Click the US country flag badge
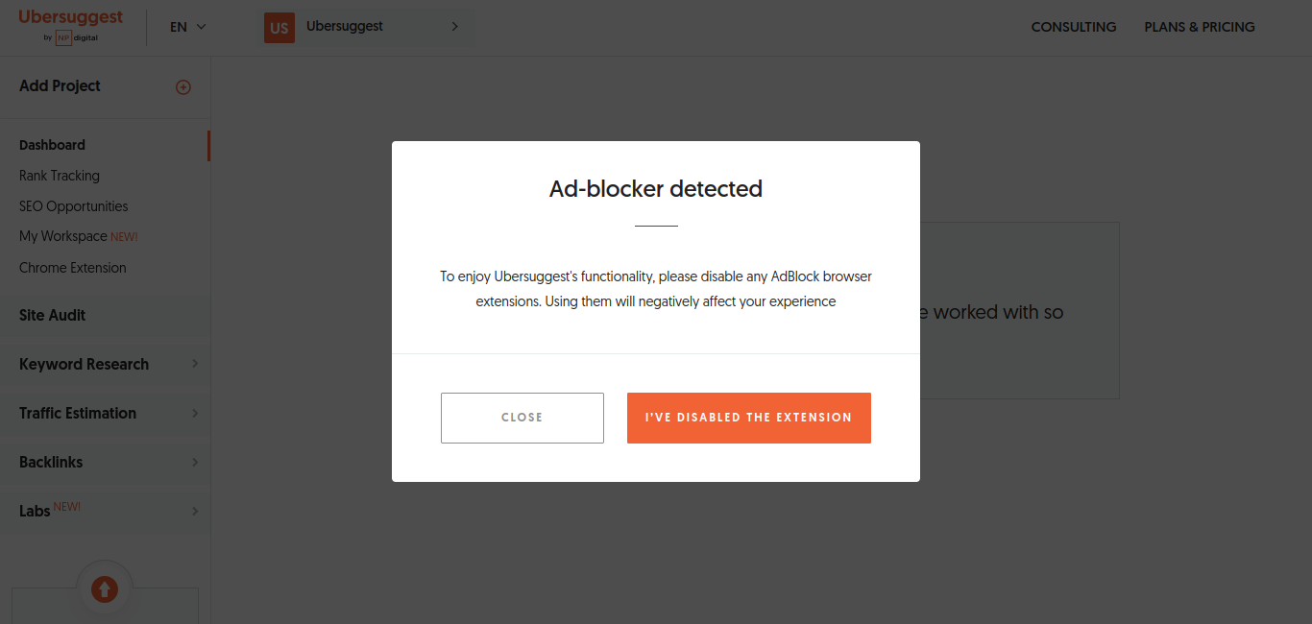The image size is (1312, 624). [x=279, y=28]
